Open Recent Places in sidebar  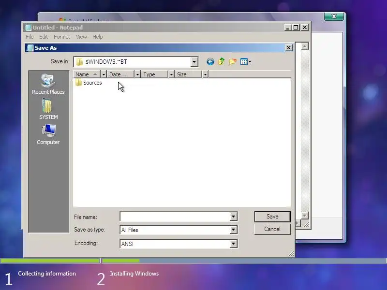point(48,84)
